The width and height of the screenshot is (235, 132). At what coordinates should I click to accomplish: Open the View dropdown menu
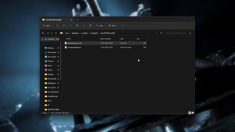coord(113,26)
